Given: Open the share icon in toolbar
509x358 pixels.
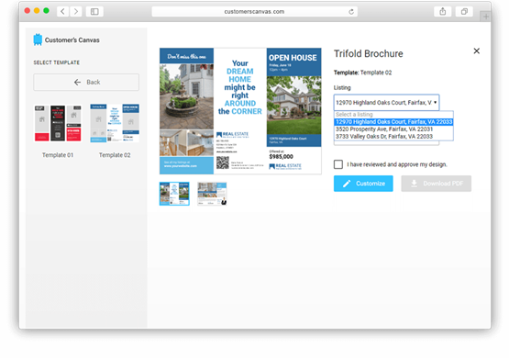Looking at the screenshot, I should coord(442,11).
